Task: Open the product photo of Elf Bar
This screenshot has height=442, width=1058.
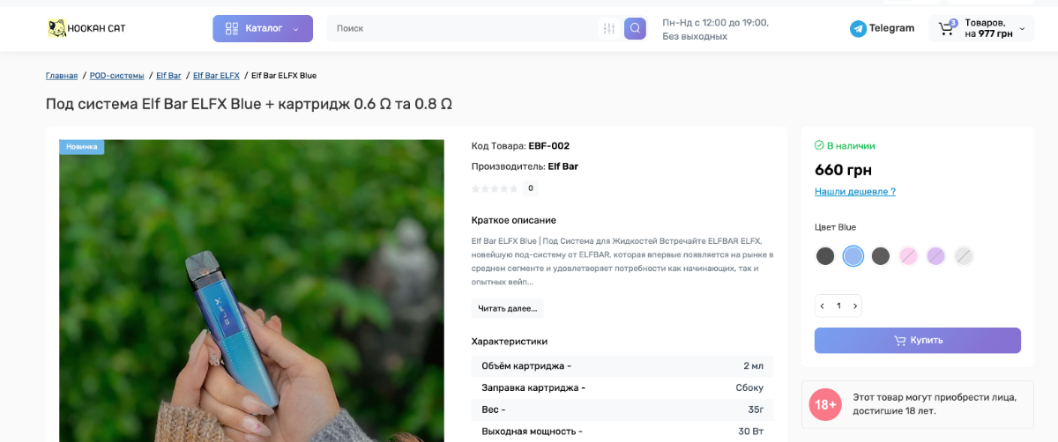Action: [x=251, y=291]
